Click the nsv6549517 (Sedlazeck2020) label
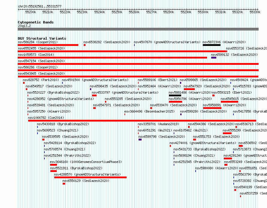This screenshot has height=208, width=267. pos(49,86)
